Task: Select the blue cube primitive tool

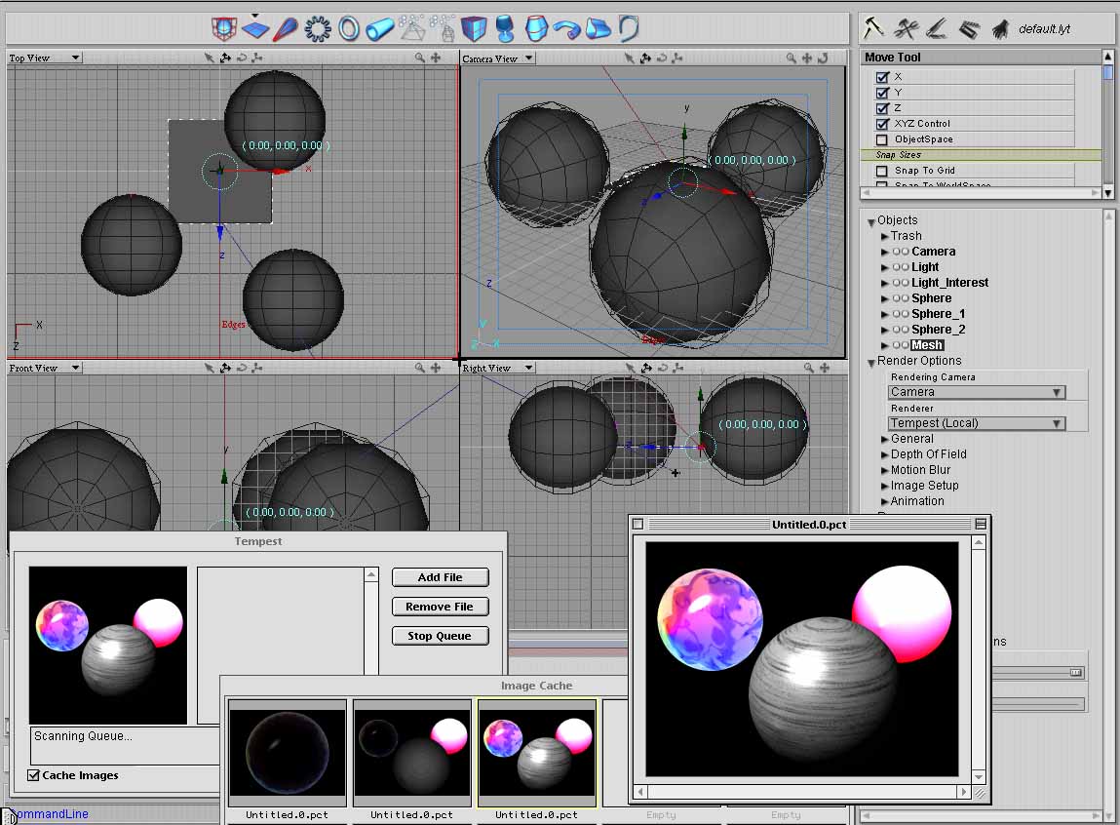Action: [x=474, y=29]
